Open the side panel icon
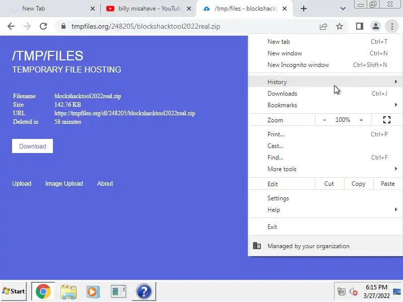Screen dimensions: 403x302 coord(359,26)
